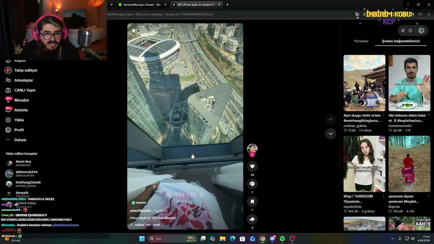Click the browser address bar URL
The image size is (434, 244).
click(x=159, y=14)
